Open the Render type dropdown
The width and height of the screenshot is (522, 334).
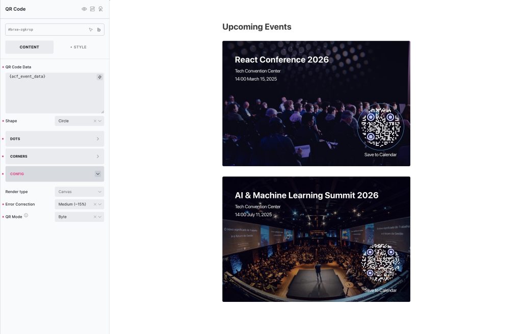pyautogui.click(x=79, y=192)
